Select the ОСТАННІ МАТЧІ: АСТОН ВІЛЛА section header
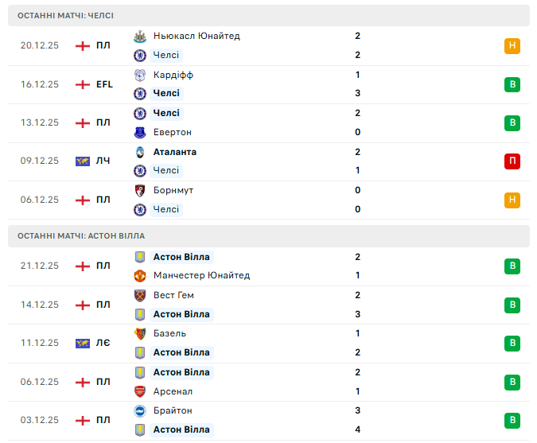 point(81,236)
